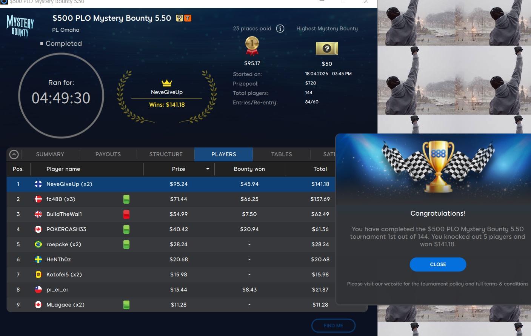Click the mystery bounty question mark badge
531x336 pixels.
tap(180, 18)
